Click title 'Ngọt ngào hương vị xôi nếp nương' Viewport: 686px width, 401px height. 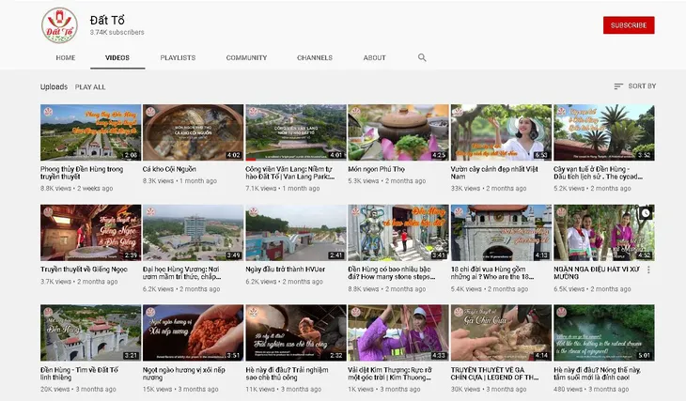(x=184, y=374)
